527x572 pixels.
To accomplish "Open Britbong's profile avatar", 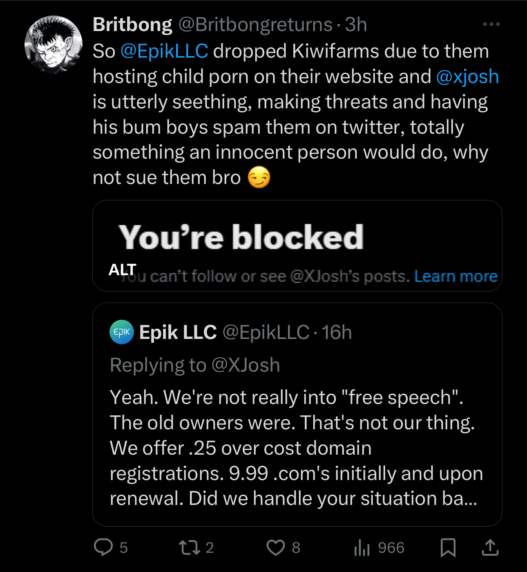I will [x=54, y=45].
